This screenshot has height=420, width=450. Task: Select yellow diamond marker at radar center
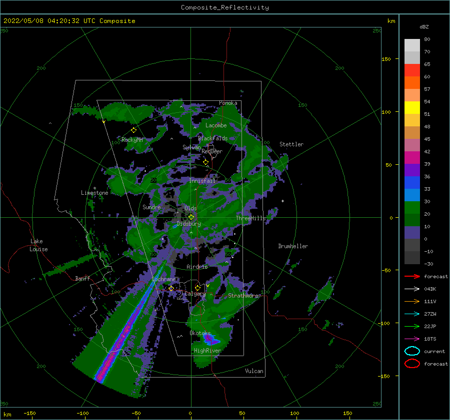191,217
